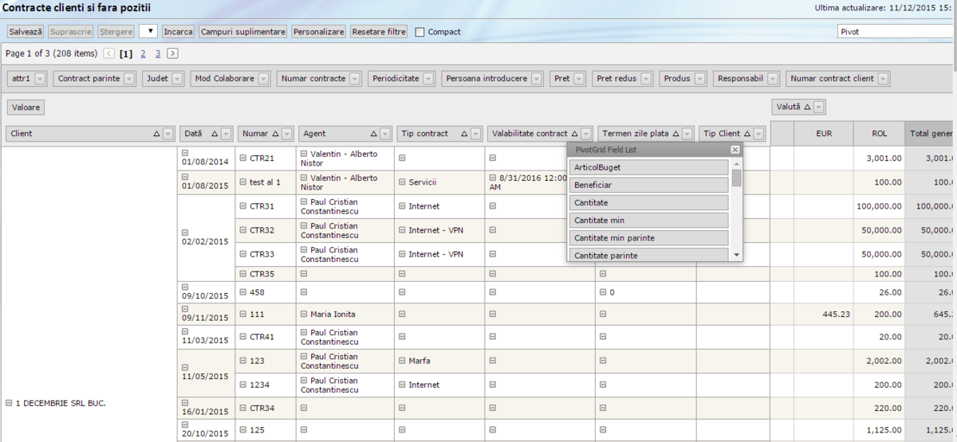The width and height of the screenshot is (957, 442).
Task: Click the filter icon on Client column header
Action: point(167,134)
